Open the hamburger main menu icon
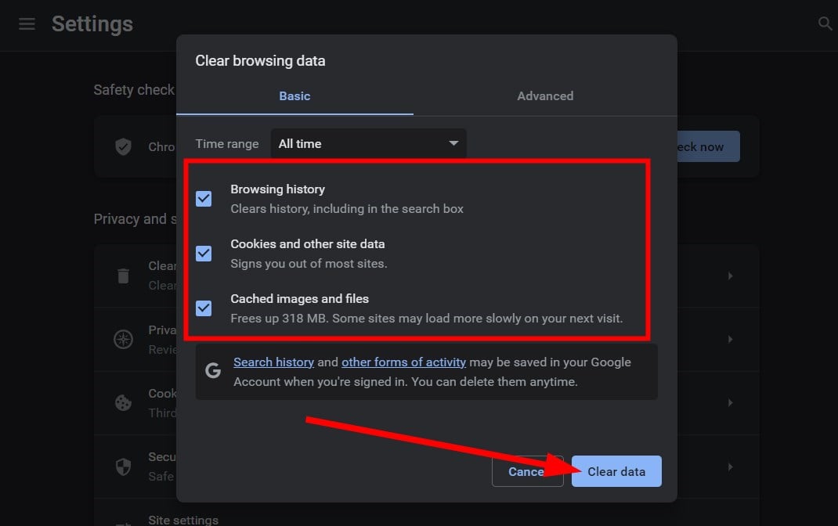The width and height of the screenshot is (838, 526). coord(27,24)
